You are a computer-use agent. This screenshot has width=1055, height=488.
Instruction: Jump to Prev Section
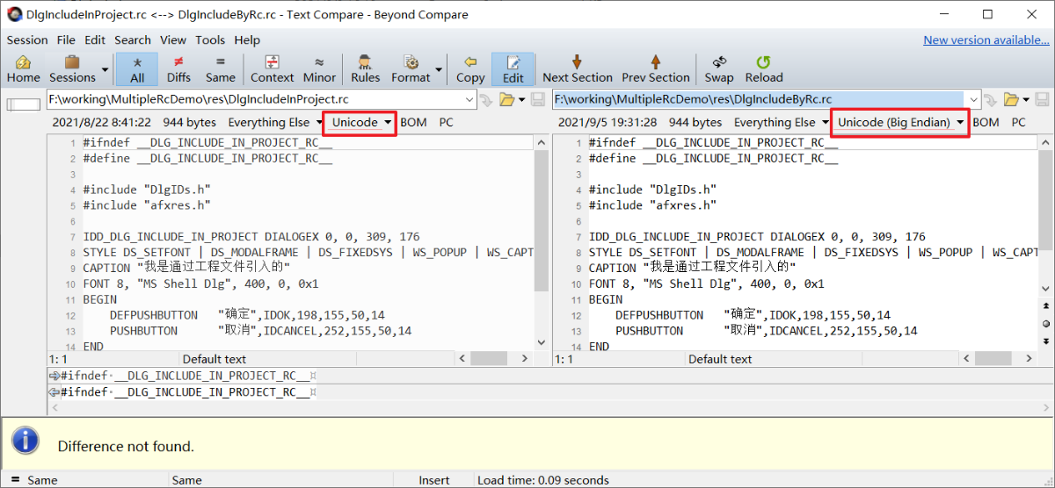tap(655, 69)
